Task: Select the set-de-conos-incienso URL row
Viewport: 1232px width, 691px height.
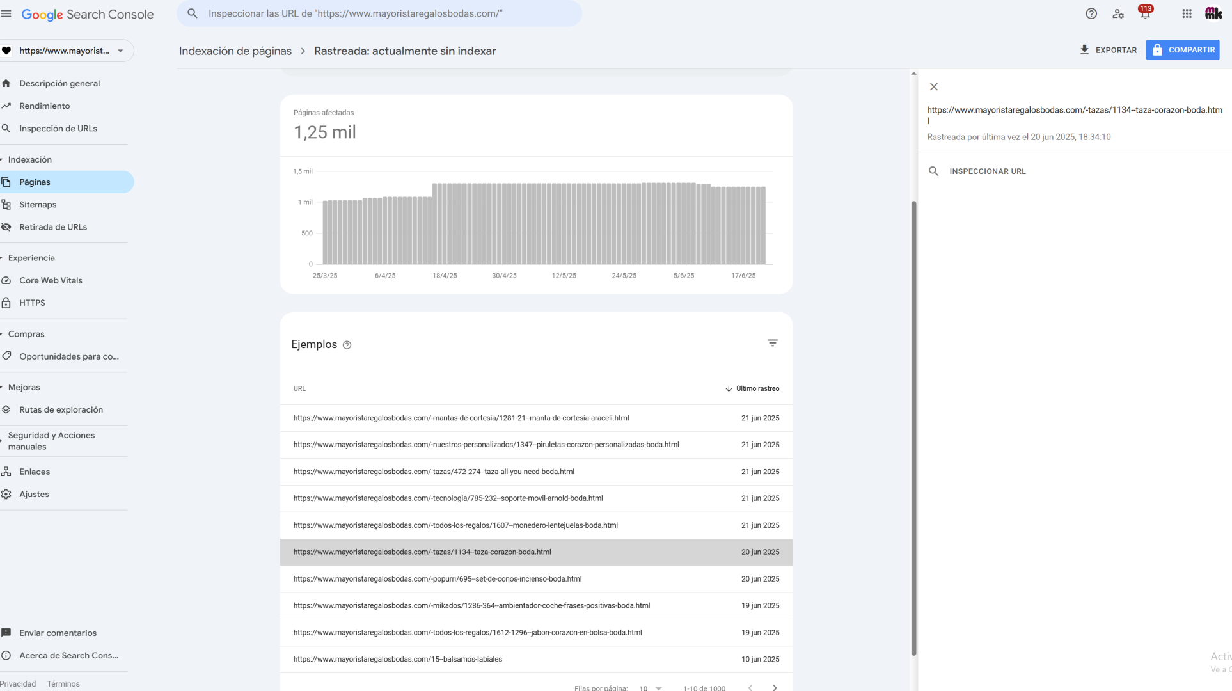Action: 536,579
